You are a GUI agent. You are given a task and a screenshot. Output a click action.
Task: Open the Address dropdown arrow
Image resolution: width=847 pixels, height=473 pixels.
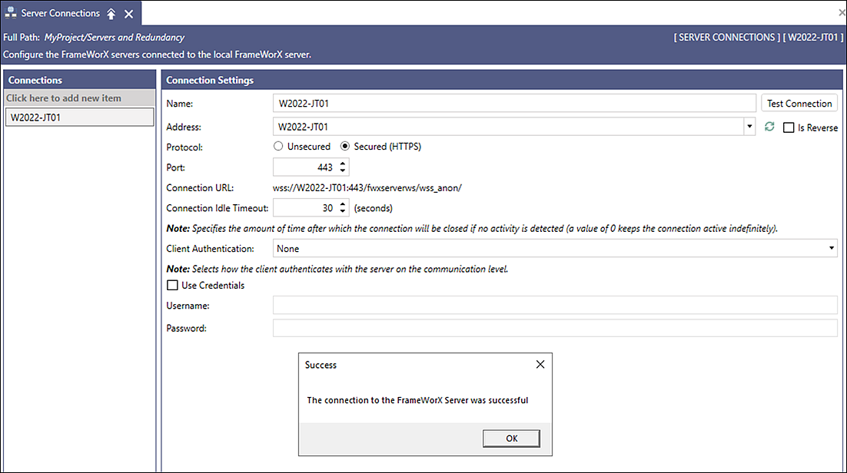pyautogui.click(x=749, y=127)
